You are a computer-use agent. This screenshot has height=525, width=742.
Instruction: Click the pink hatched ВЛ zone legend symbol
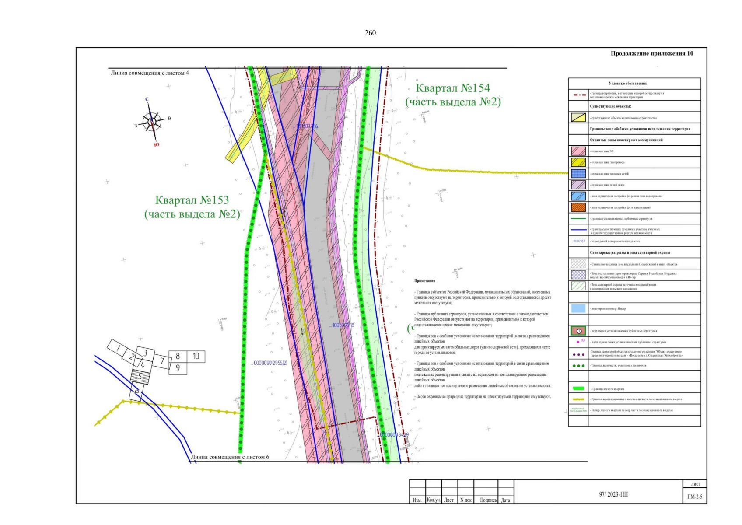coord(578,151)
